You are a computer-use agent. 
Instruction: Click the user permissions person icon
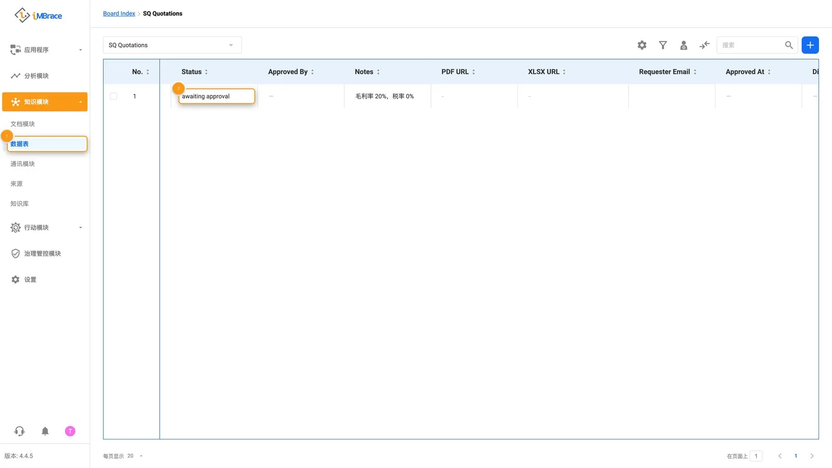pos(684,45)
